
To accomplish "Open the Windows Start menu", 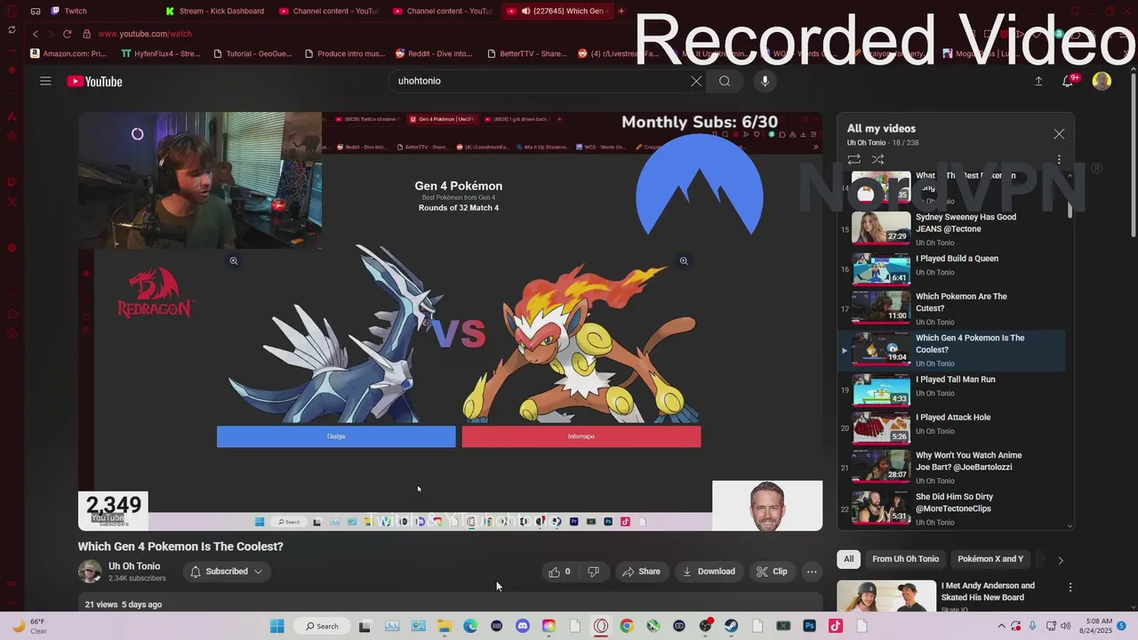I will pyautogui.click(x=276, y=626).
